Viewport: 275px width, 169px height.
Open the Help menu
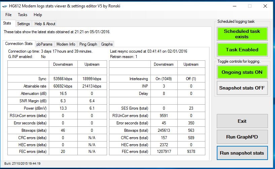tap(38, 15)
